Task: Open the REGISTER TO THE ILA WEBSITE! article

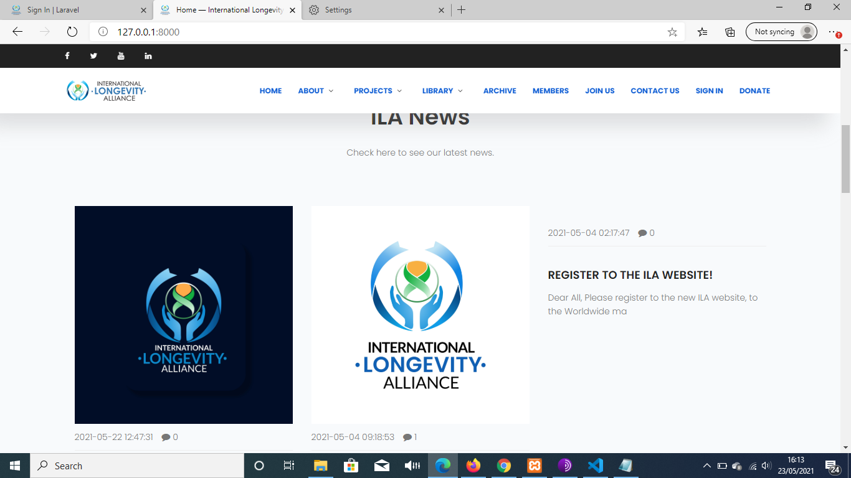Action: (630, 275)
